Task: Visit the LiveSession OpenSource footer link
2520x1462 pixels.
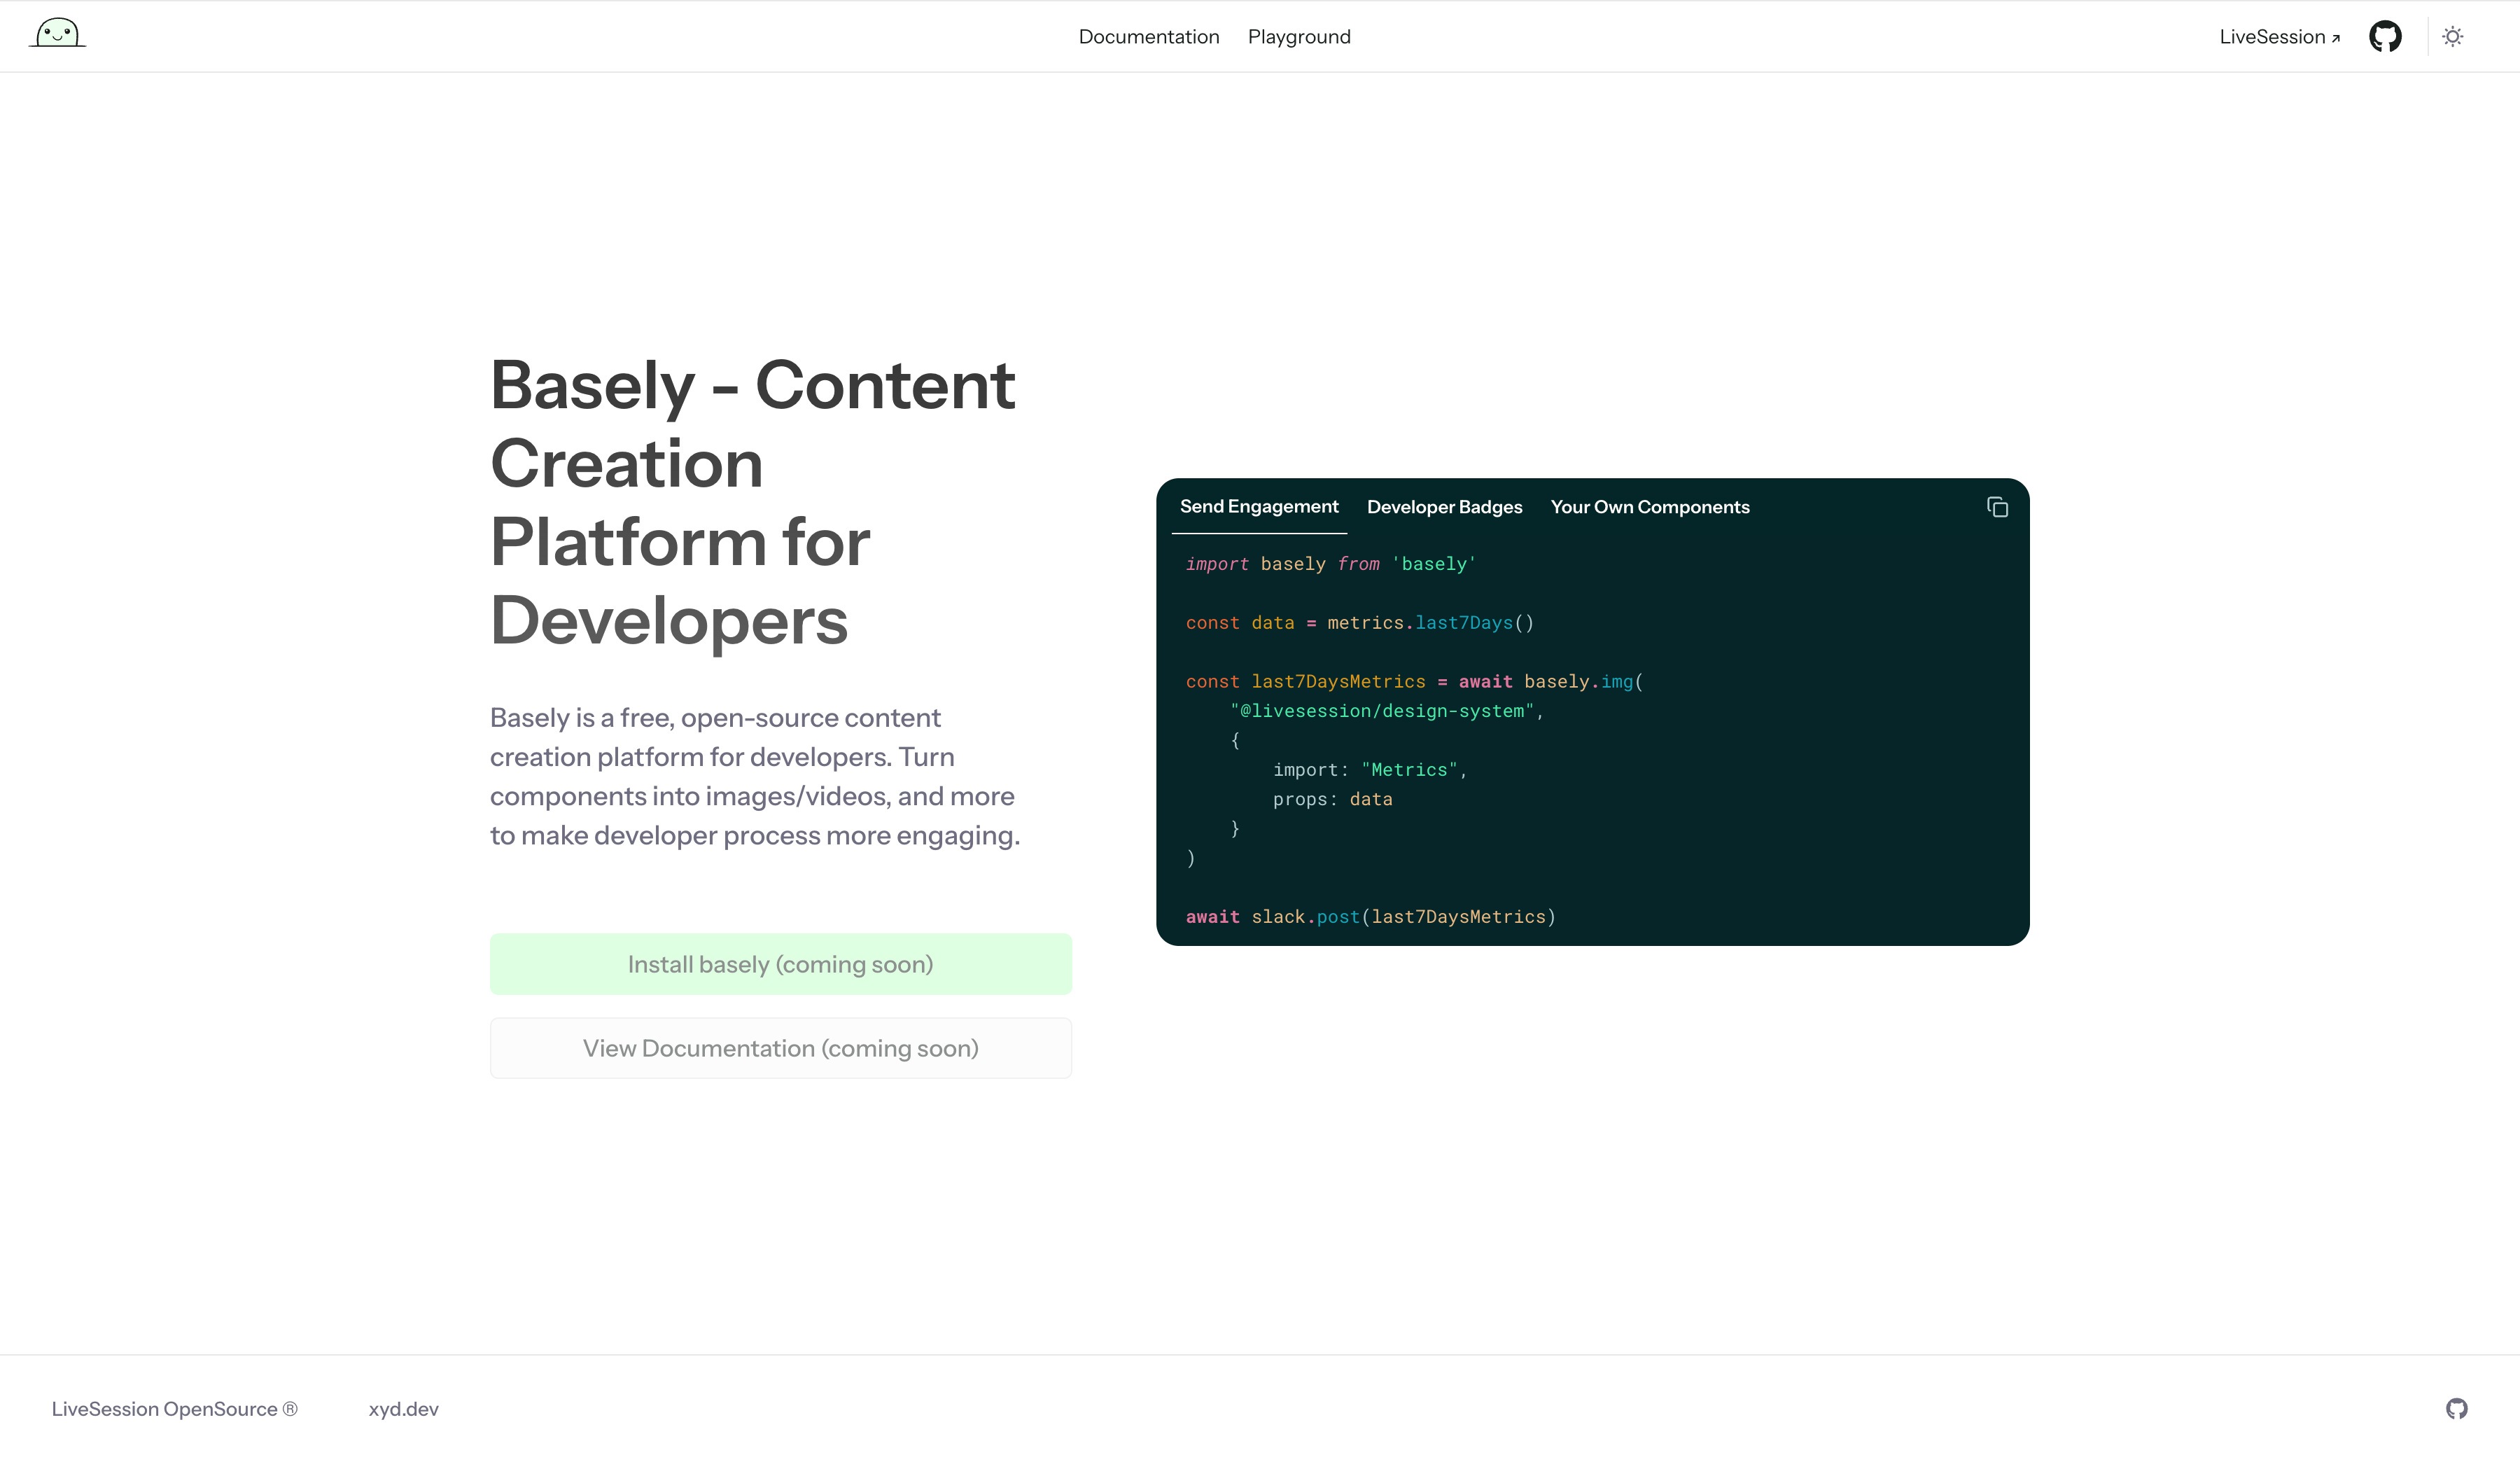Action: 174,1409
